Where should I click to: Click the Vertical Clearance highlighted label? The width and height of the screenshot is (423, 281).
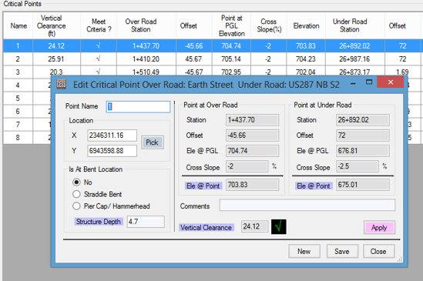206,228
